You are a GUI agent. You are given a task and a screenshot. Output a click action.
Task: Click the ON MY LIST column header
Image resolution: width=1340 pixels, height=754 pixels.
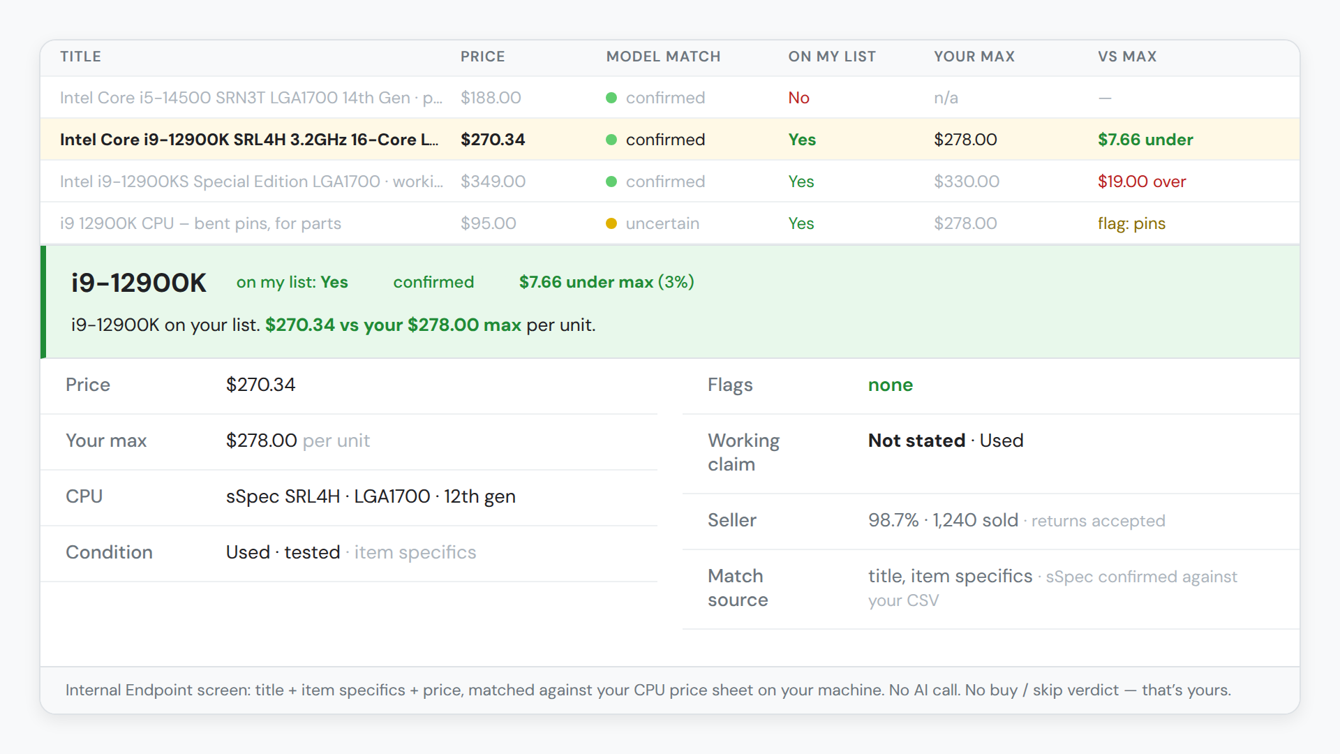(832, 57)
